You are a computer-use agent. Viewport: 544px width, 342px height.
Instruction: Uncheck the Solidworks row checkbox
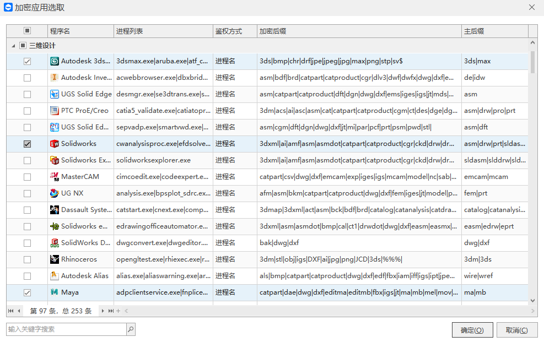point(27,144)
